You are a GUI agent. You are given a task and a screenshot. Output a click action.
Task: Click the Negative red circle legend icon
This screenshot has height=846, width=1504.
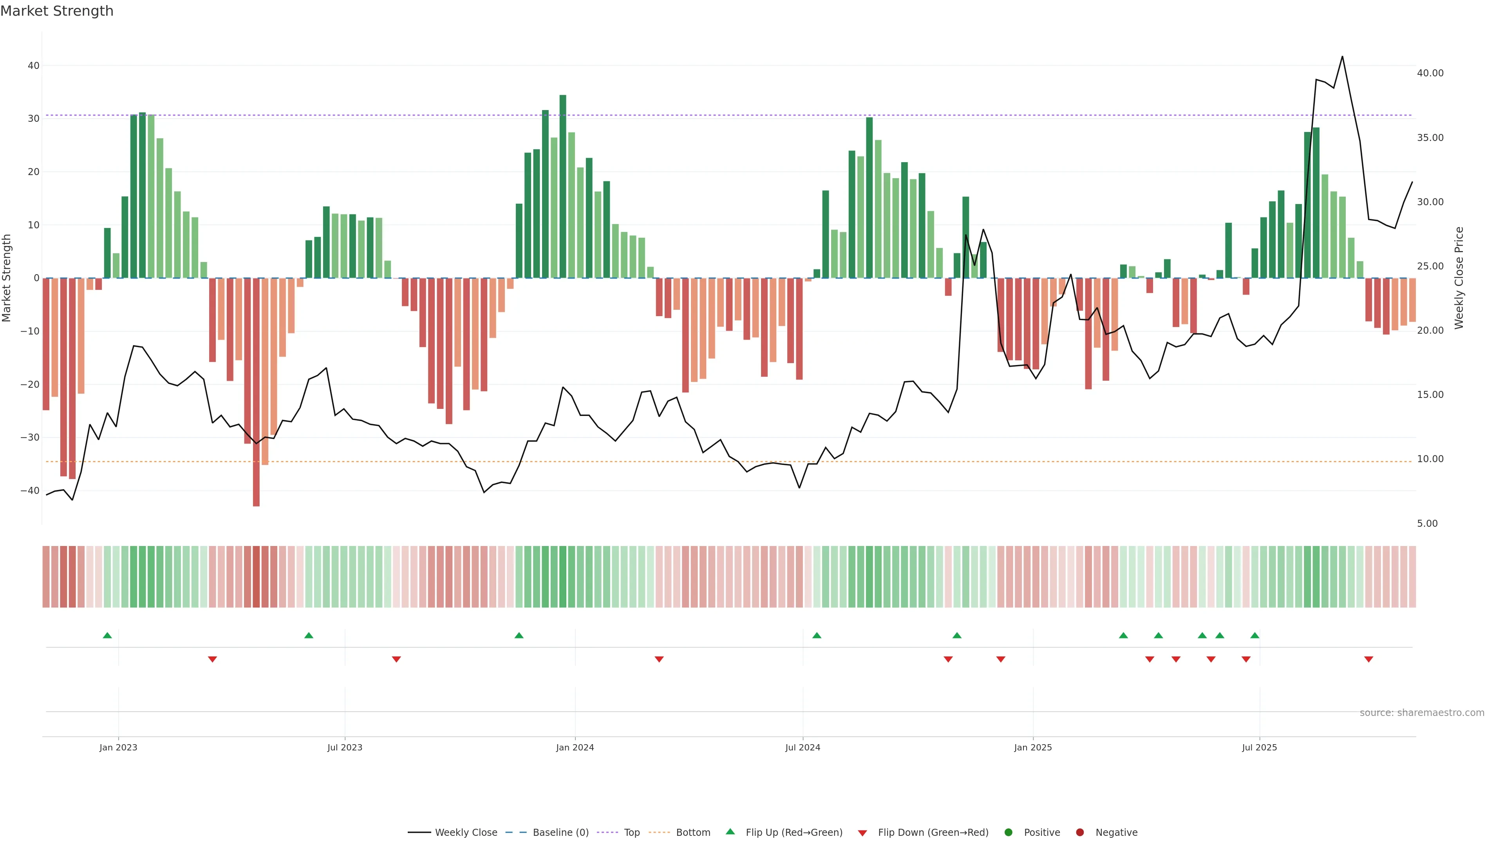point(1079,832)
